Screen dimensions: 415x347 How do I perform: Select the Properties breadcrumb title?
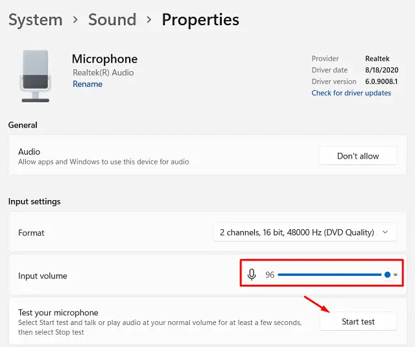click(x=200, y=20)
